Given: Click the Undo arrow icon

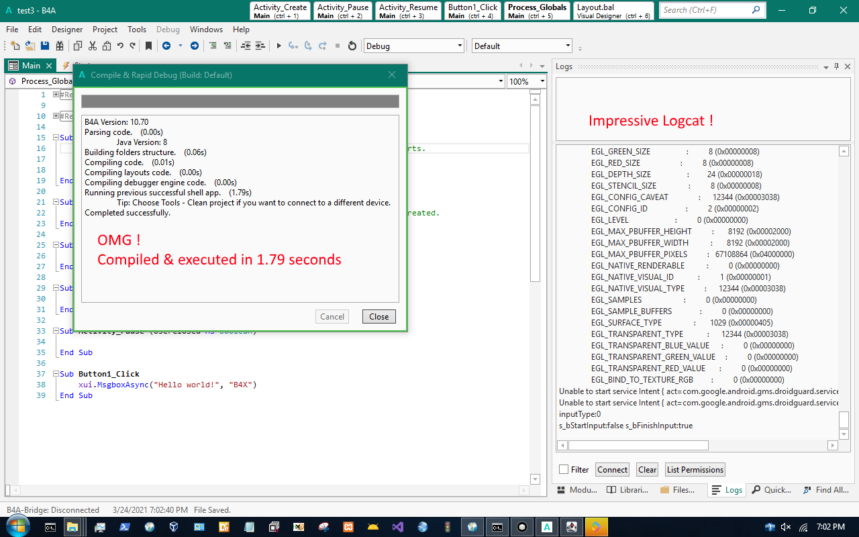Looking at the screenshot, I should pyautogui.click(x=120, y=46).
